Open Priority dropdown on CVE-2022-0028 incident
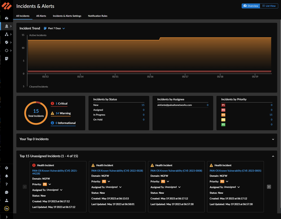This screenshot has width=281, height=219. coord(109,182)
